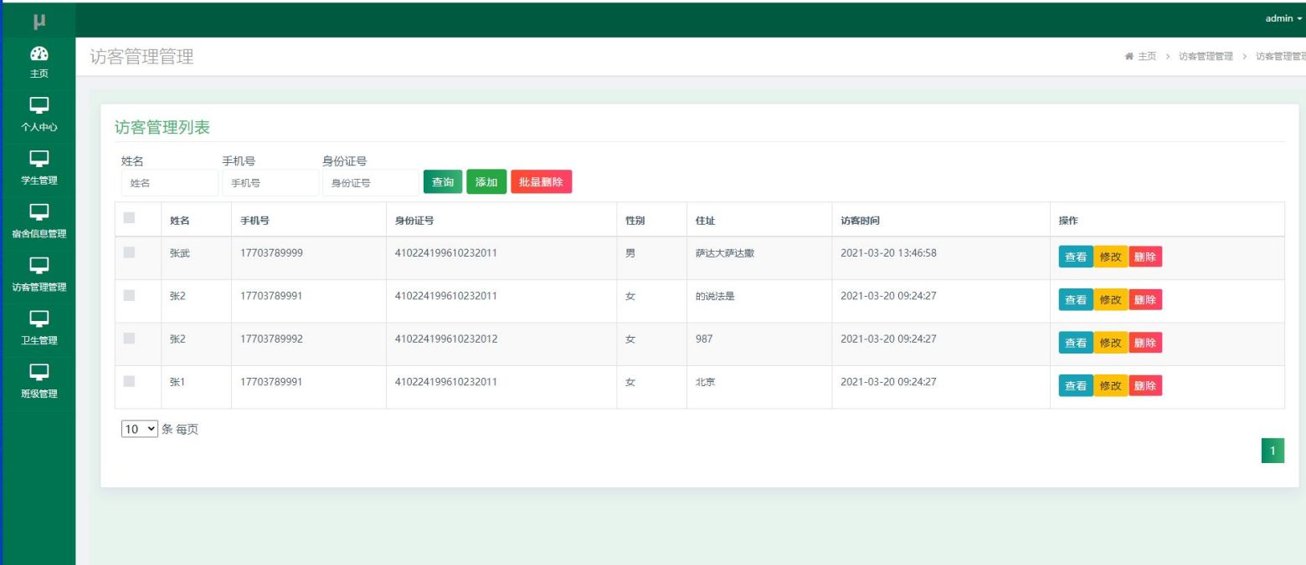Screen dimensions: 1306x565
Task: Open 宿舍信息管理 monitor icon in sidebar
Action: 39,212
